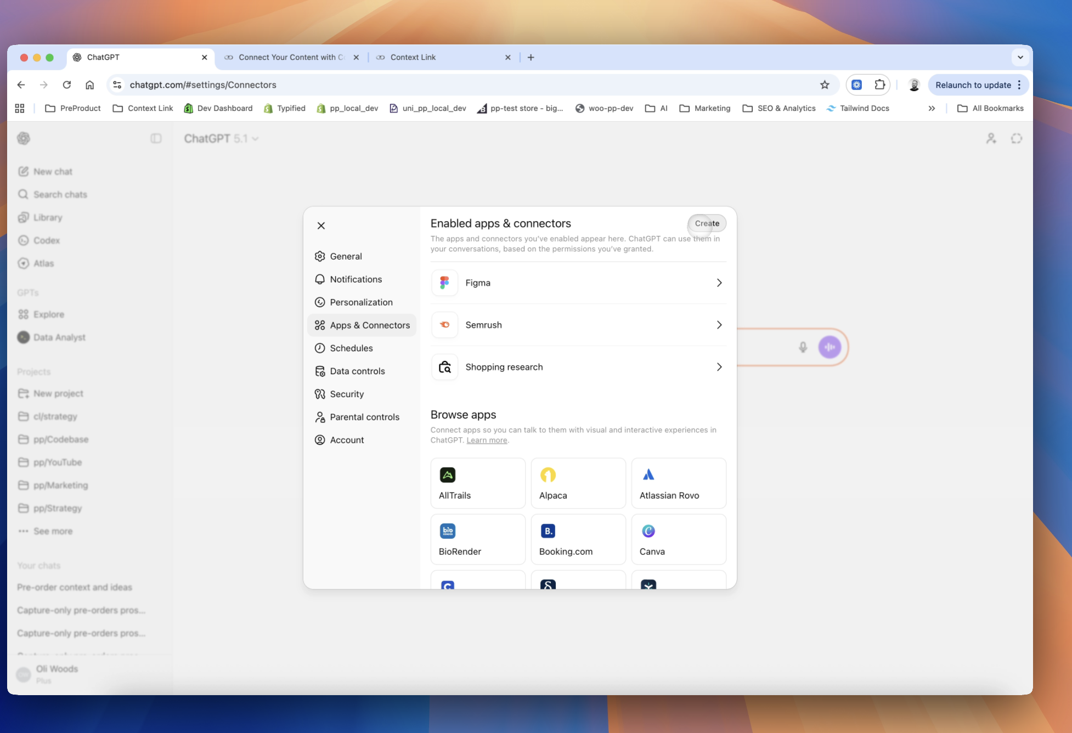Click the Create connector button
The width and height of the screenshot is (1072, 733).
707,223
